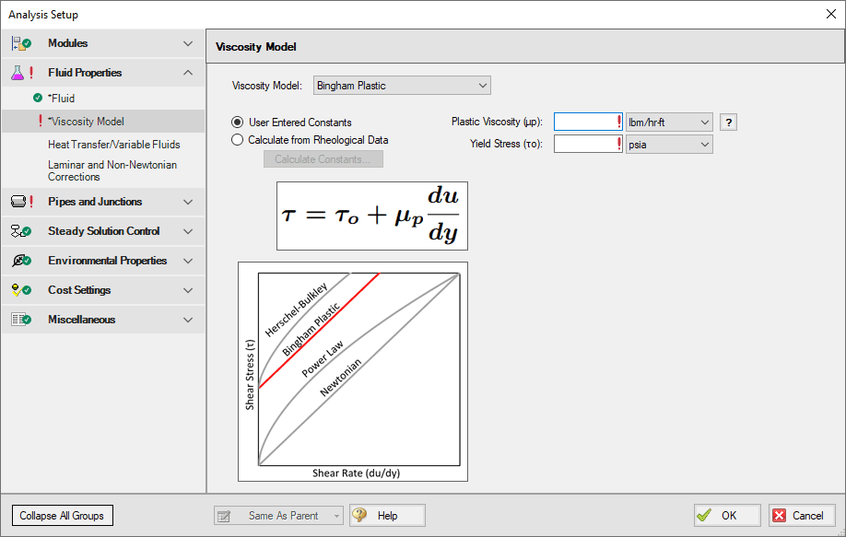Select the Environmental Properties globe icon
The width and height of the screenshot is (846, 537).
point(19,261)
